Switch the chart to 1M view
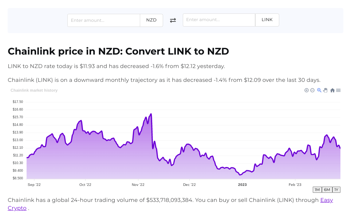The height and width of the screenshot is (219, 355). coord(317,190)
